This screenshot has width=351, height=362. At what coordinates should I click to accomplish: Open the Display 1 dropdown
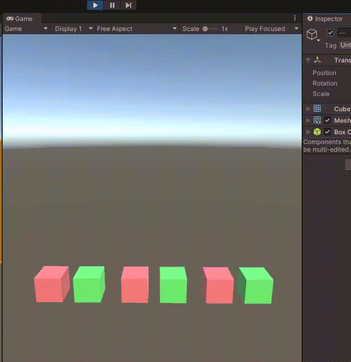73,29
